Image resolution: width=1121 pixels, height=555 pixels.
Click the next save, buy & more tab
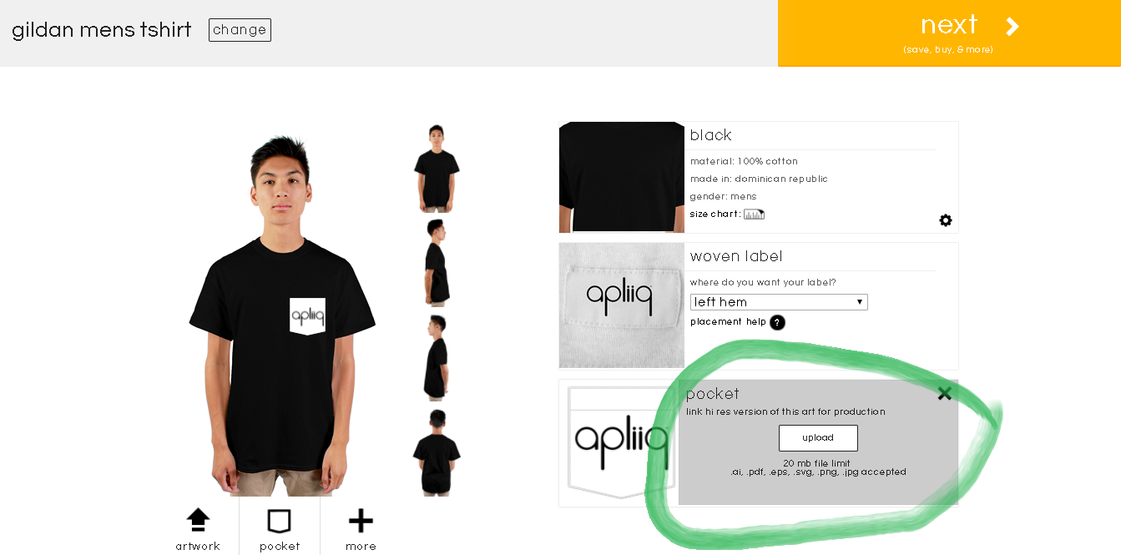(x=949, y=33)
